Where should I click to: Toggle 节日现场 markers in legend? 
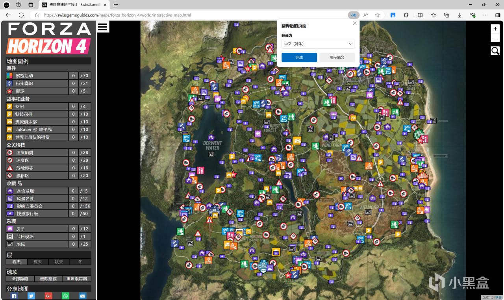click(x=48, y=237)
